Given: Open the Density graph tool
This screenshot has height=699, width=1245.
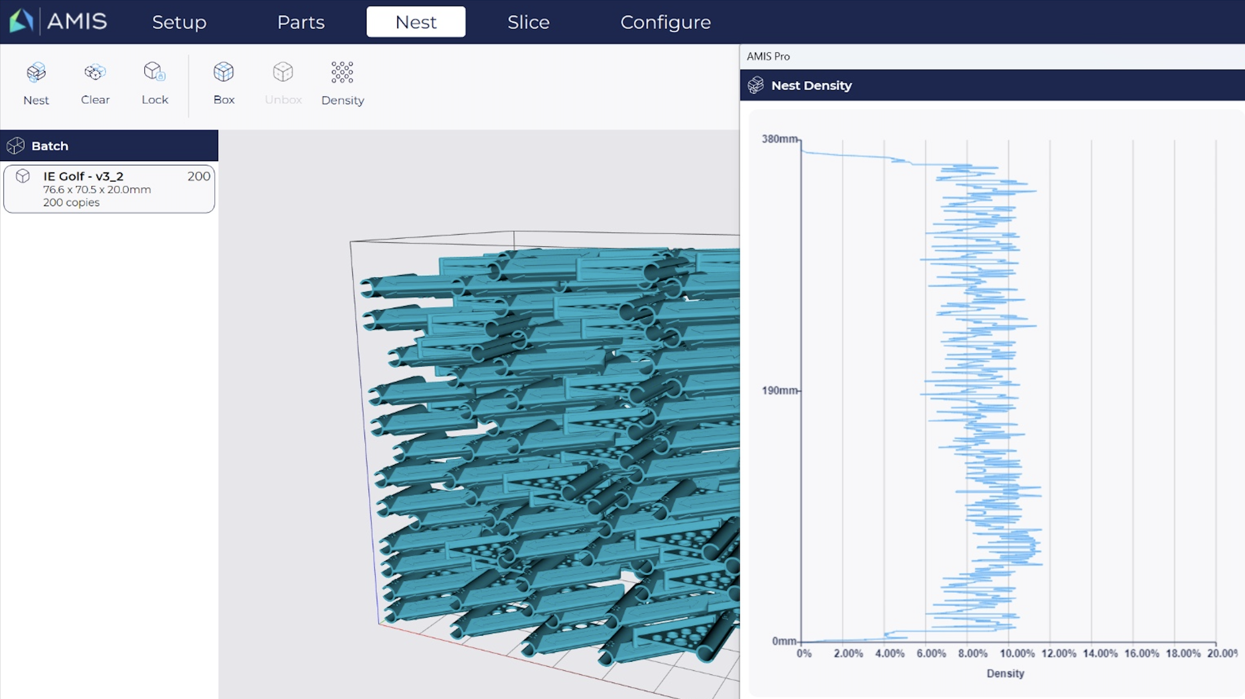Looking at the screenshot, I should [342, 72].
